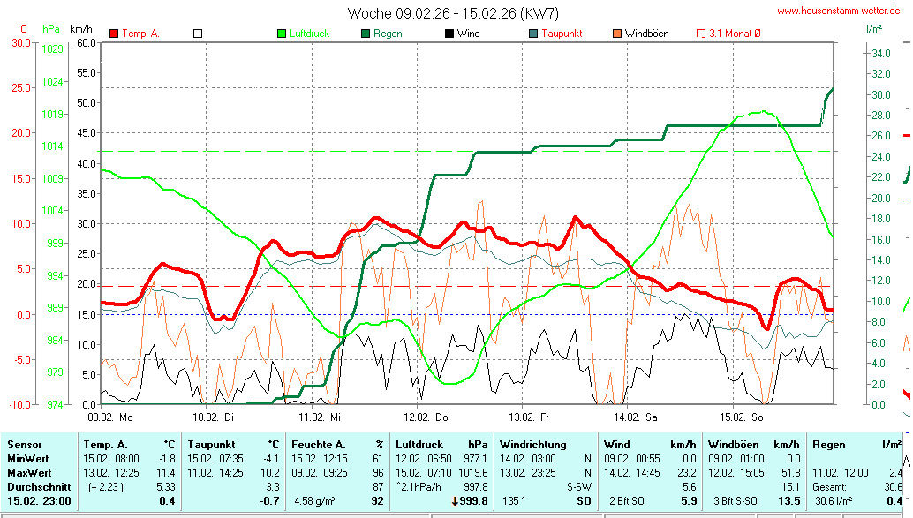Select the 09.02. Mo date label
Viewport: 913px width, 518px height.
[109, 417]
